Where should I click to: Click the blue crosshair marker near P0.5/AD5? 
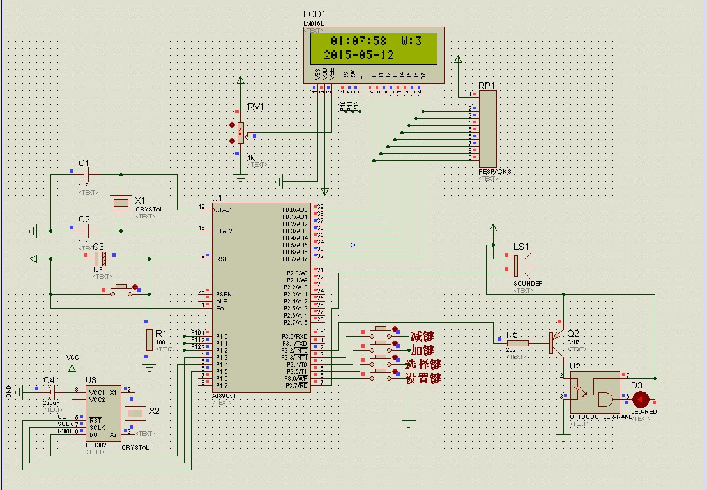coord(353,245)
